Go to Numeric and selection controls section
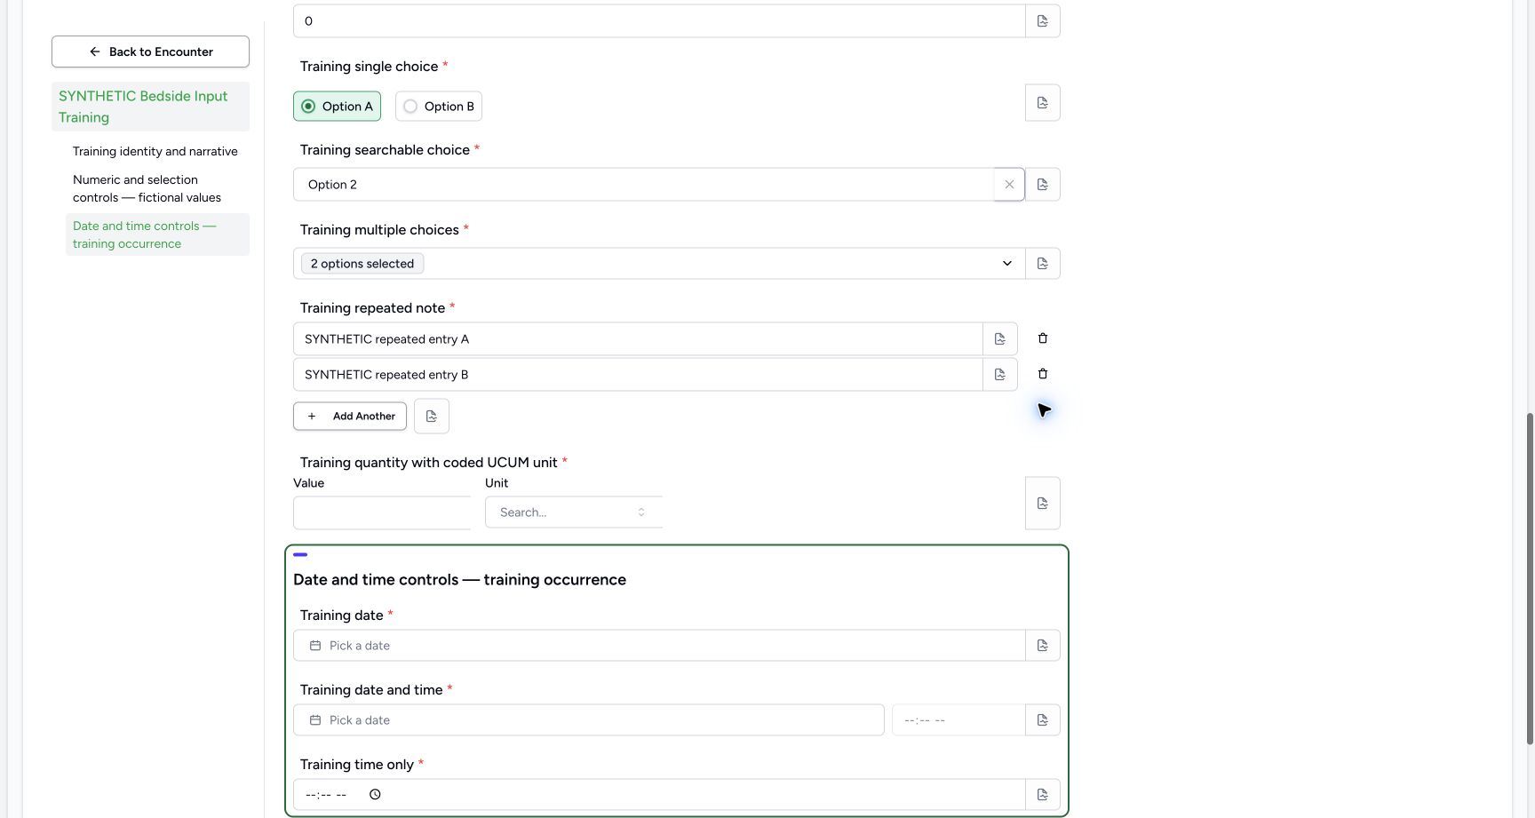 147,189
